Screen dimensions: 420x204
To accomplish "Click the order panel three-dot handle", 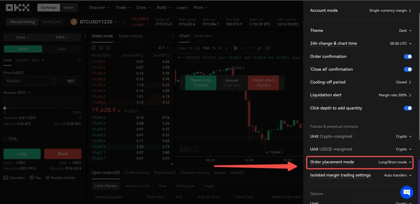I will pyautogui.click(x=86, y=36).
